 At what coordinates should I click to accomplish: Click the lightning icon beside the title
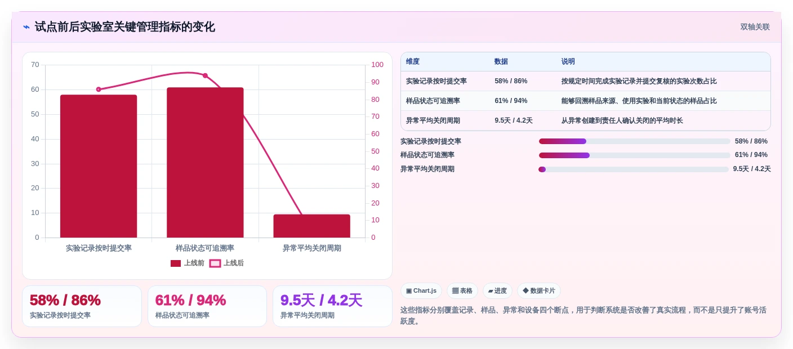click(x=26, y=27)
